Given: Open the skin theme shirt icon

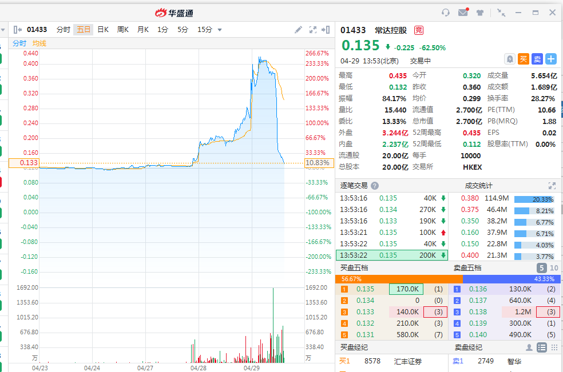Looking at the screenshot, I should pos(479,13).
